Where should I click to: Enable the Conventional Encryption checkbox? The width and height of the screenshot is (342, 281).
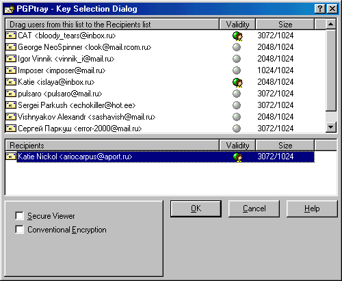[x=19, y=230]
